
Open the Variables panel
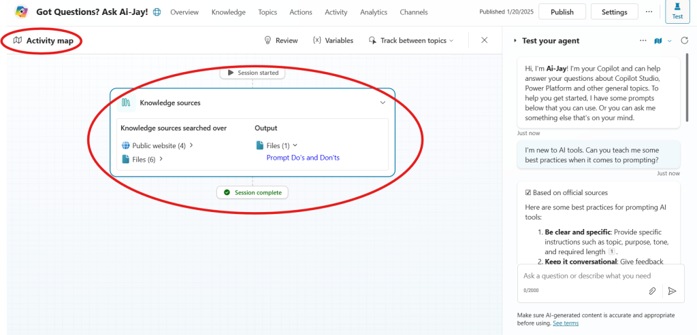pos(333,40)
